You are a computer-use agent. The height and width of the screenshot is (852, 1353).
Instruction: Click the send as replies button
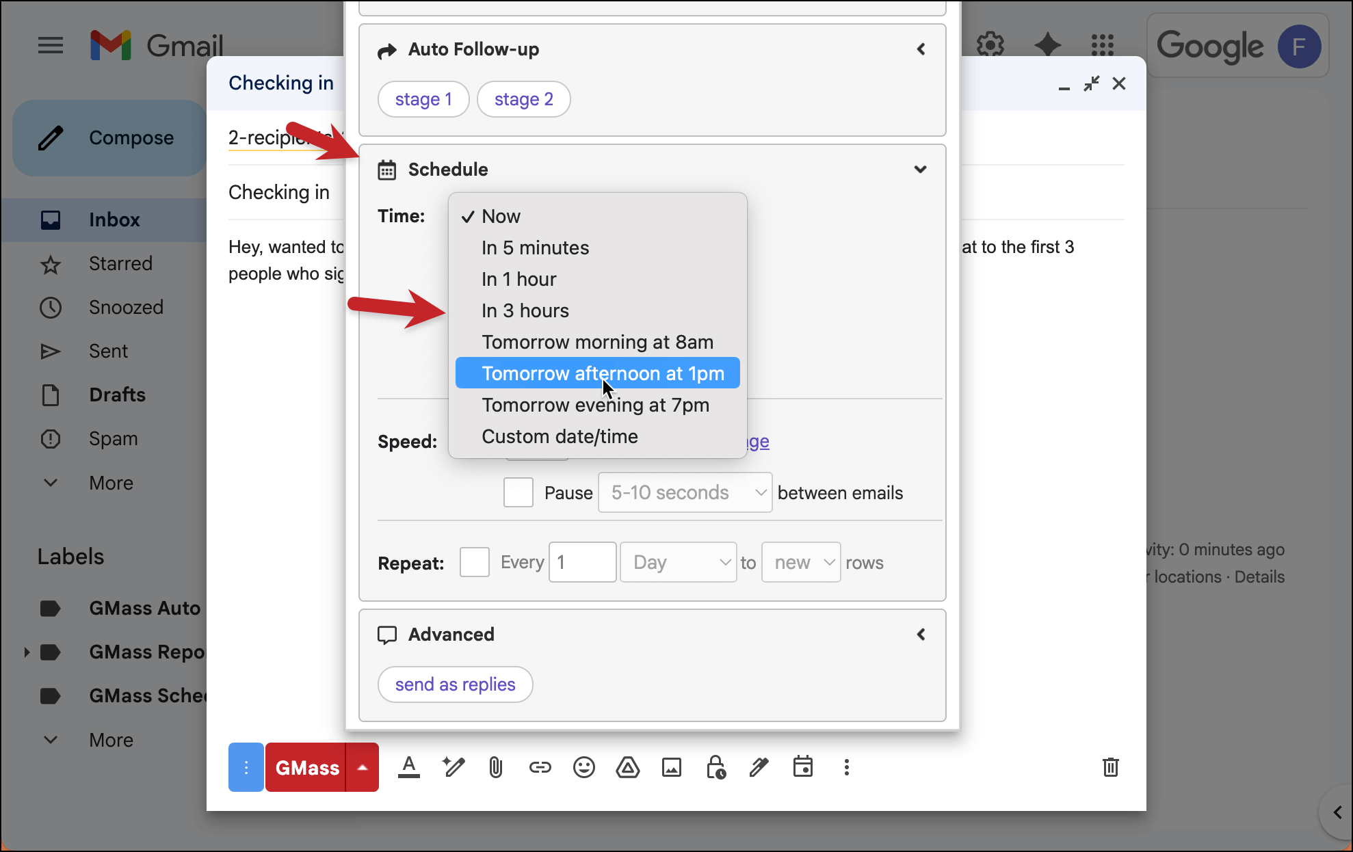[455, 684]
